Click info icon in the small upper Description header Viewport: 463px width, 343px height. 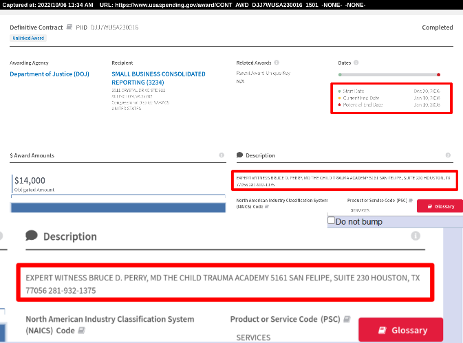(448, 155)
